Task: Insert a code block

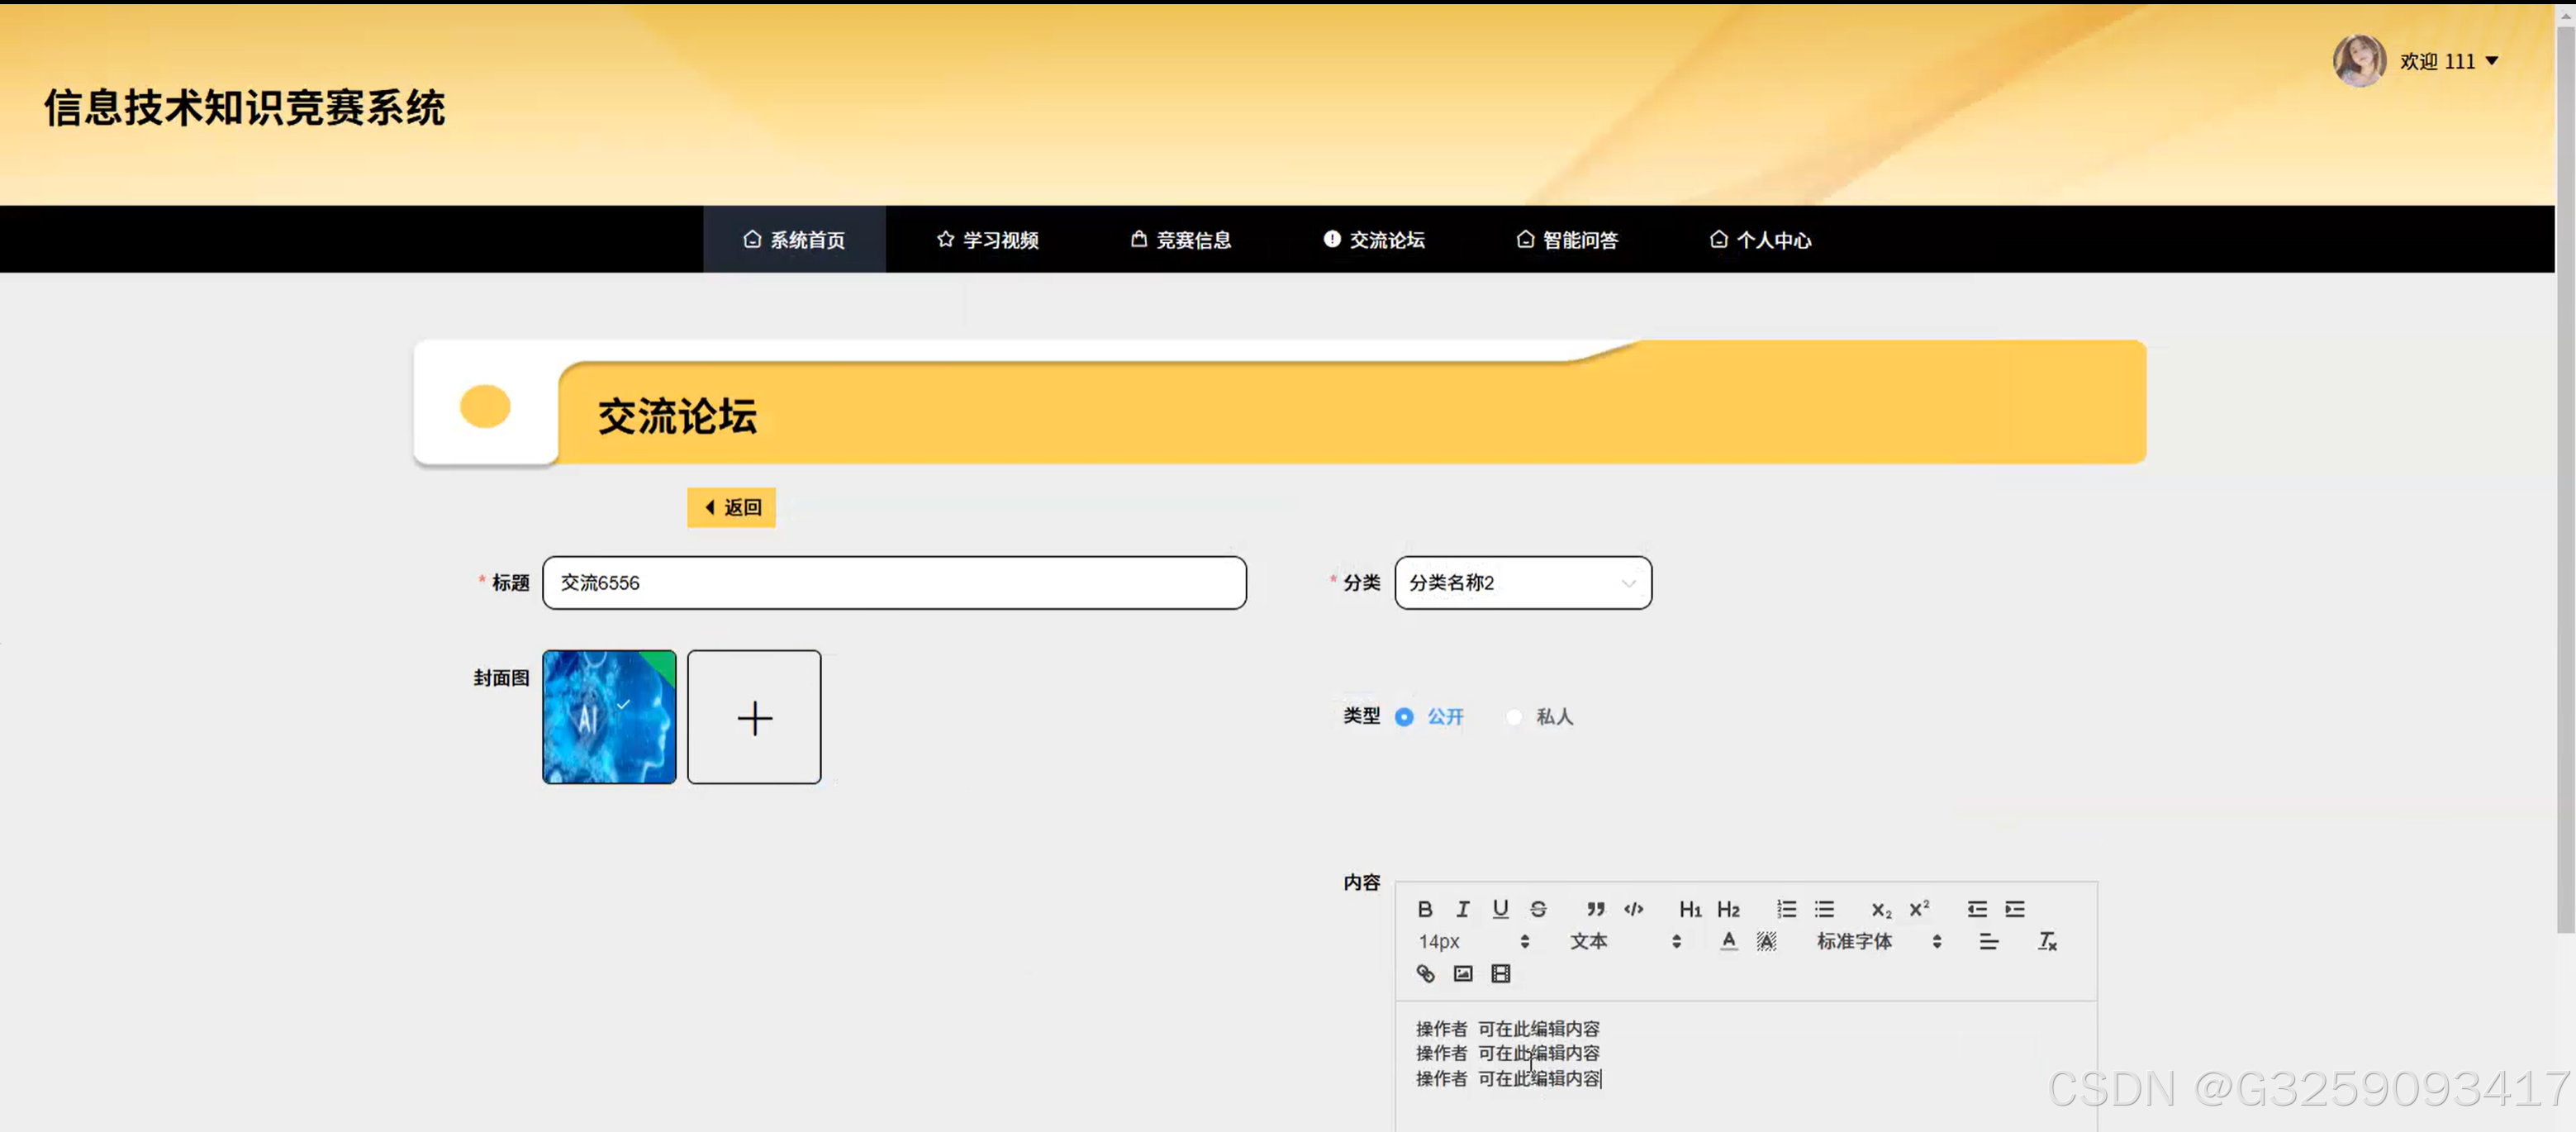Action: tap(1633, 909)
